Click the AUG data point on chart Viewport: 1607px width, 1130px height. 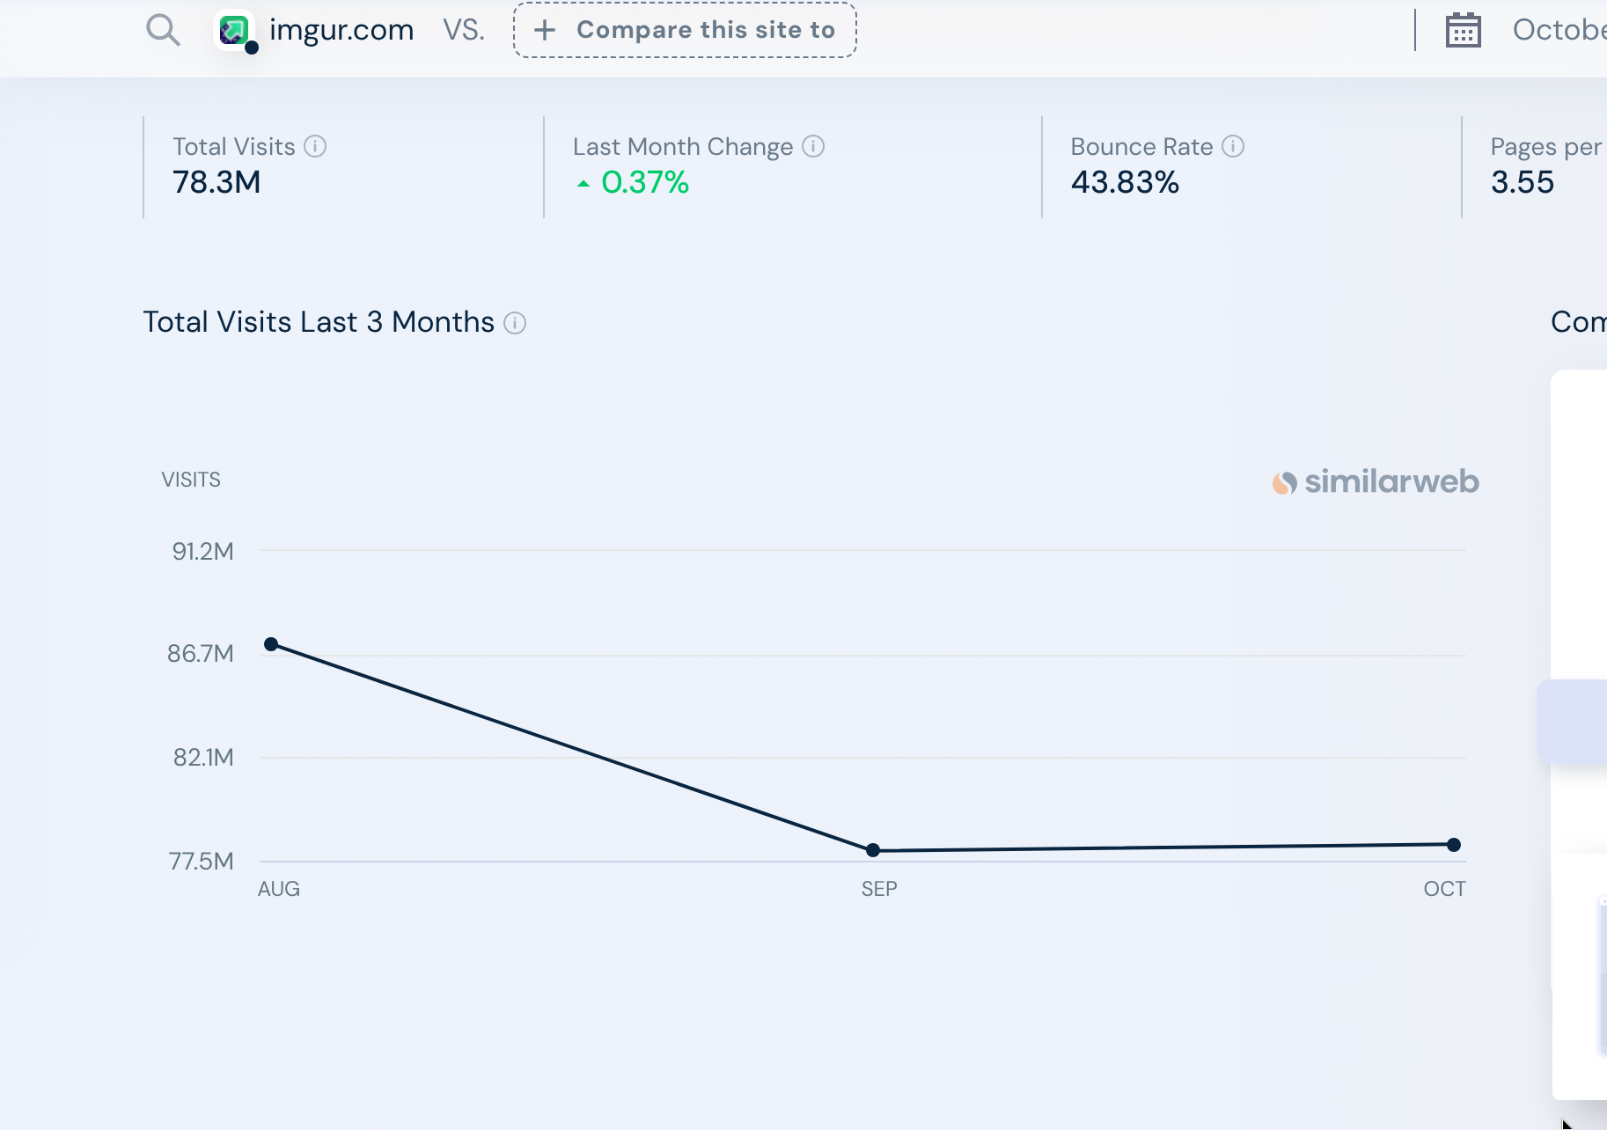(x=272, y=644)
